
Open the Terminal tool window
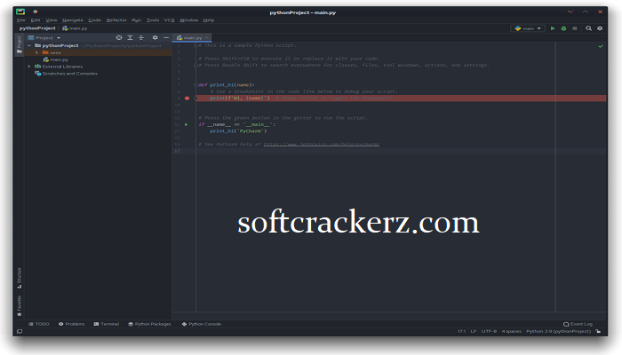tap(107, 324)
